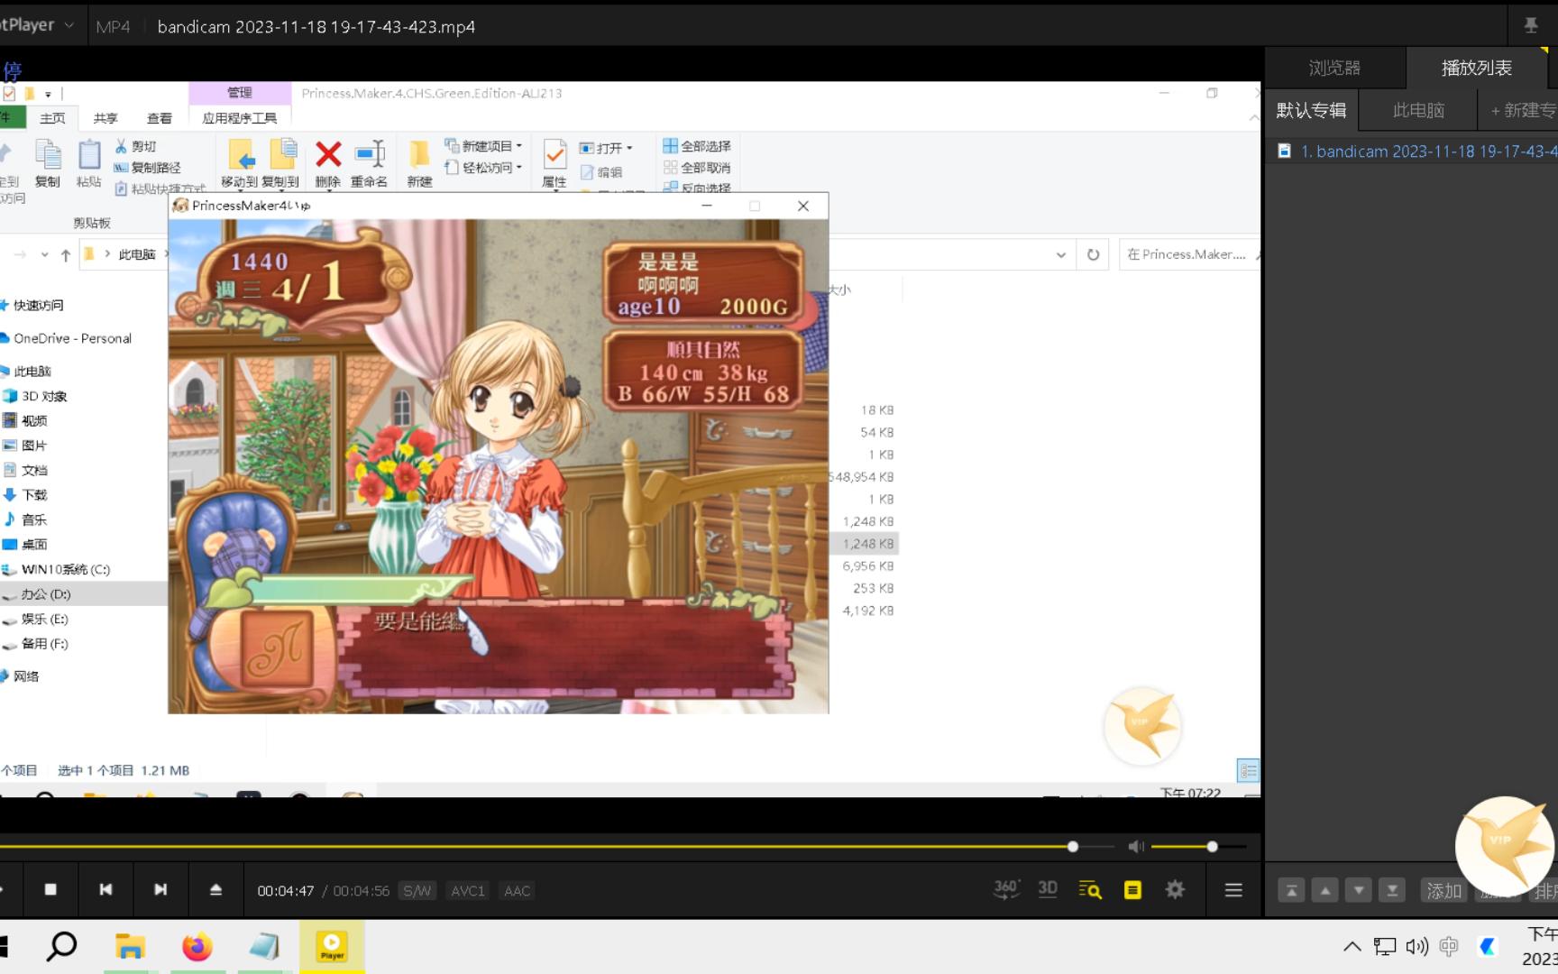The width and height of the screenshot is (1558, 974).
Task: Select the 此电脑 playlist tab
Action: click(x=1418, y=110)
